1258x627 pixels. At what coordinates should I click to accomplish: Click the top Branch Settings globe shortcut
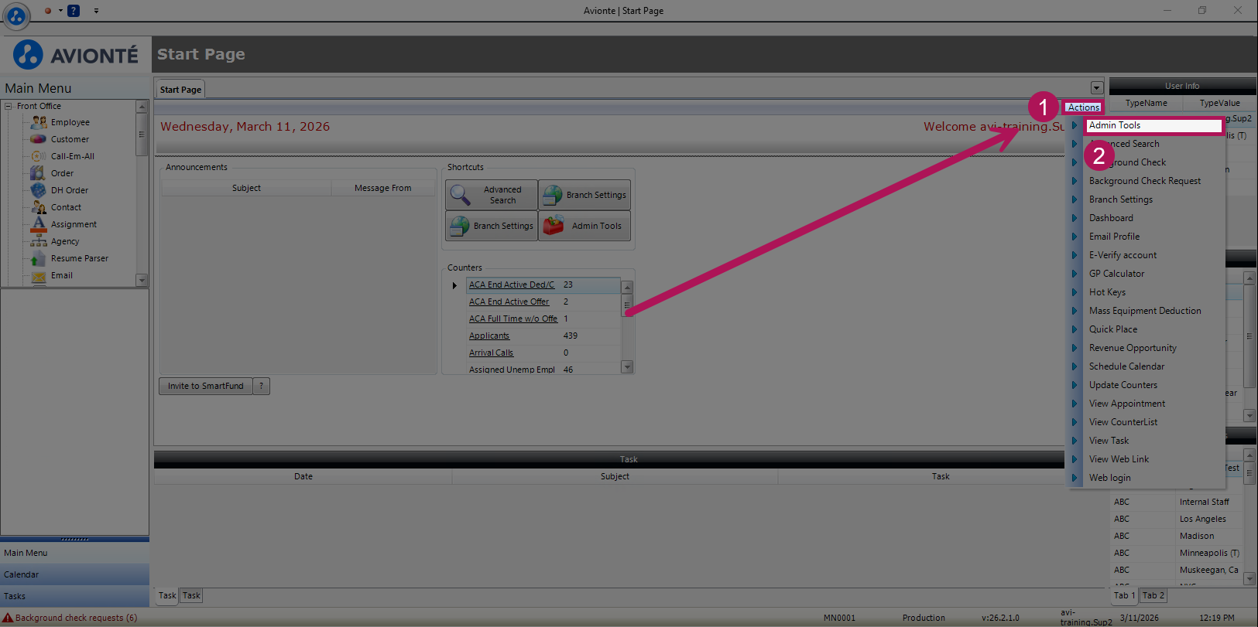point(553,195)
